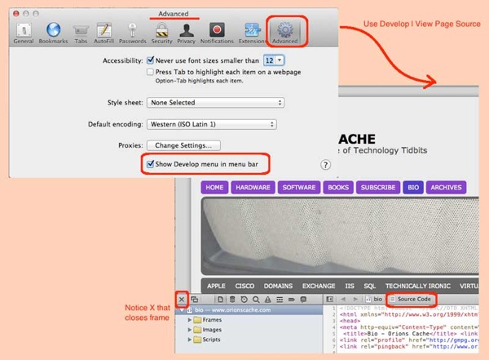Click the site header banner image
This screenshot has width=489, height=360.
pyautogui.click(x=340, y=236)
